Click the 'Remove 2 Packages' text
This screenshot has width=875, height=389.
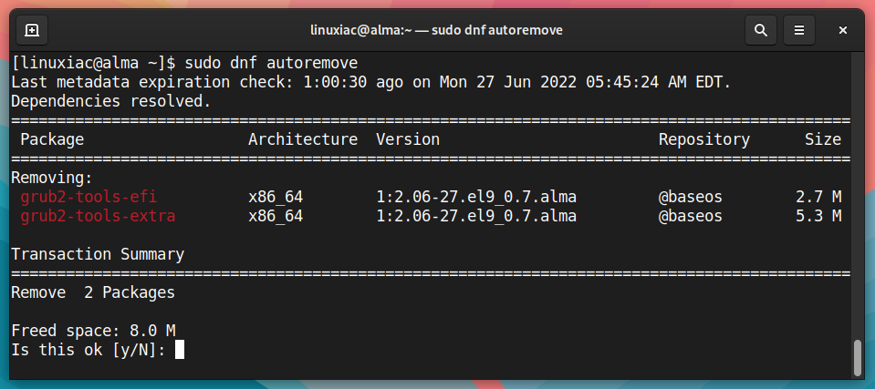93,292
